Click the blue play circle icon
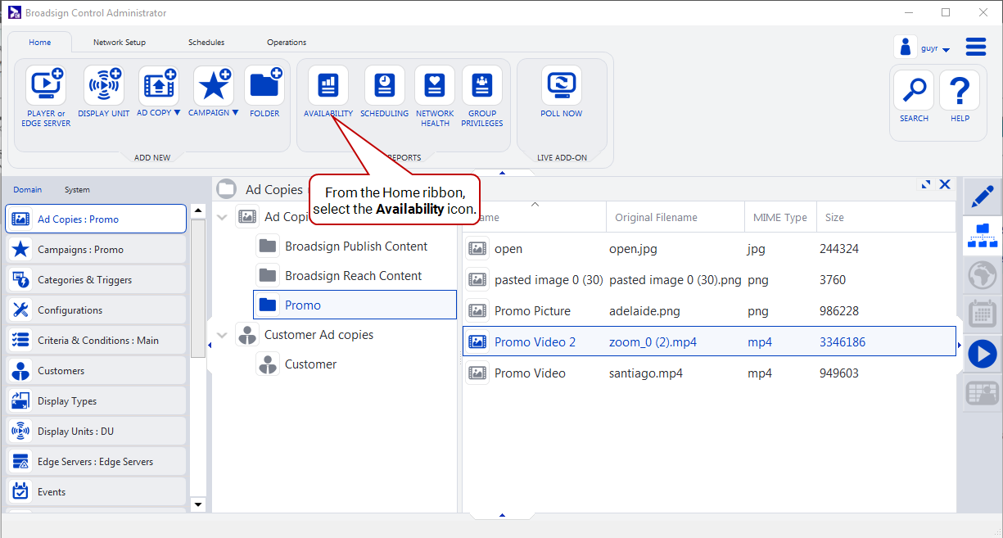 (x=983, y=354)
